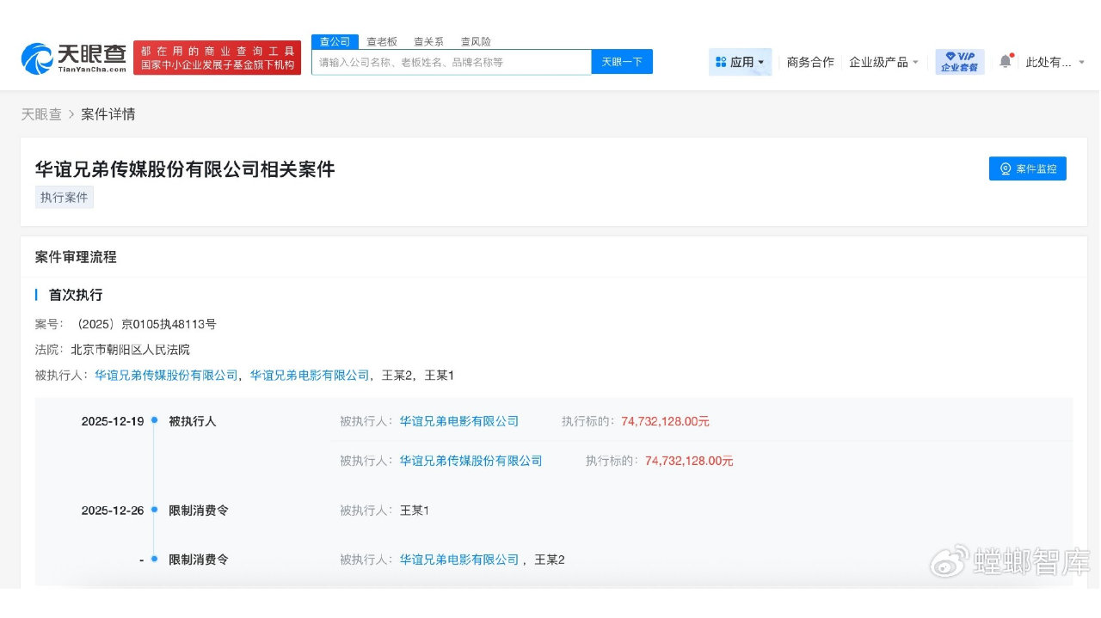Click 商务合作 in the top menu
The height and width of the screenshot is (618, 1101).
(809, 62)
